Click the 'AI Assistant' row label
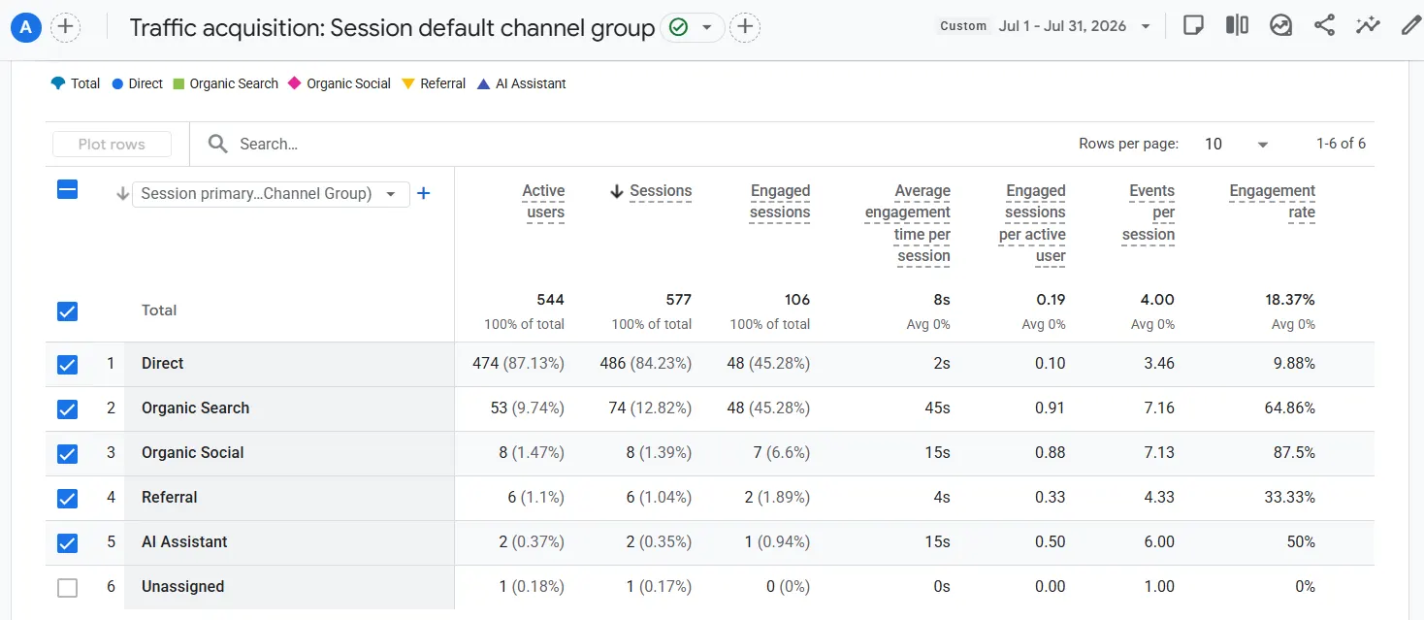 184,541
